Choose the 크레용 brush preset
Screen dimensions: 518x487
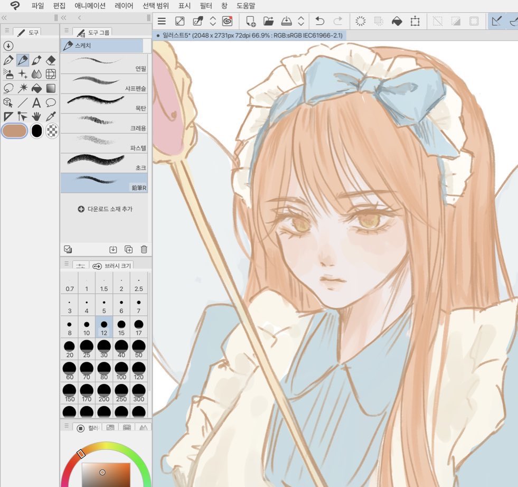pos(104,123)
